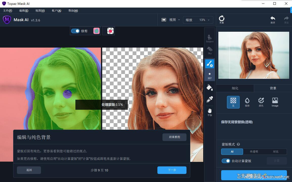Select the green mask color swatch
The height and width of the screenshot is (182, 292).
(x=96, y=31)
